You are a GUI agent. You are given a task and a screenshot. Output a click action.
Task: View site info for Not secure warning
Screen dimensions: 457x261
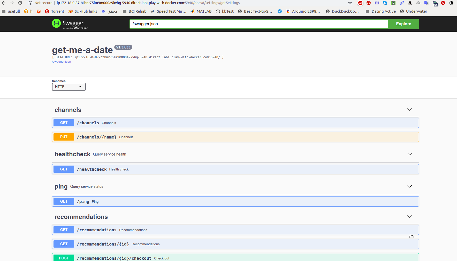pos(40,3)
